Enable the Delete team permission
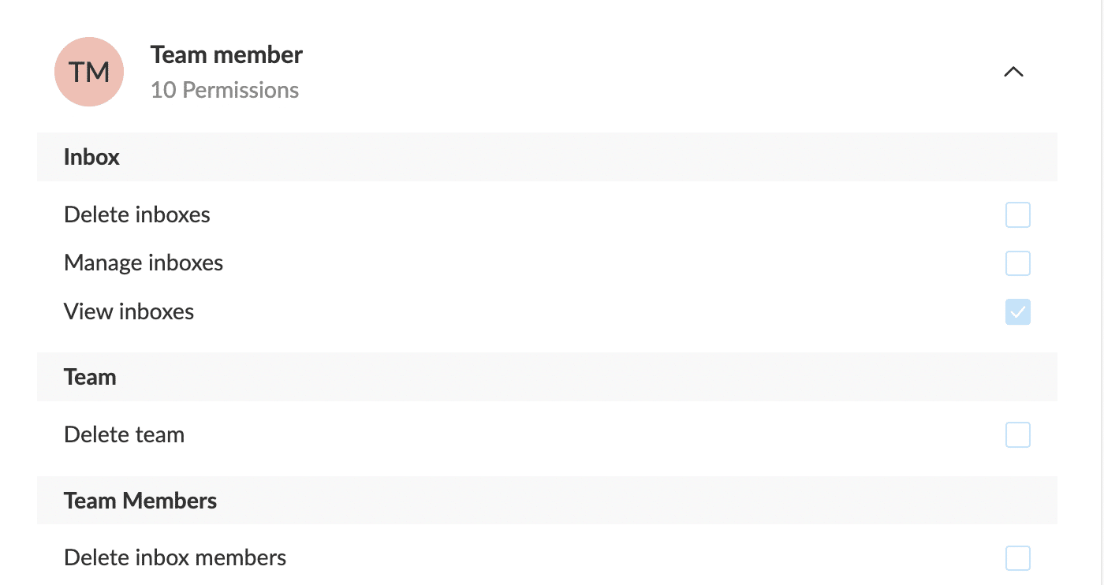Screen dimensions: 1104x585 [x=1017, y=434]
